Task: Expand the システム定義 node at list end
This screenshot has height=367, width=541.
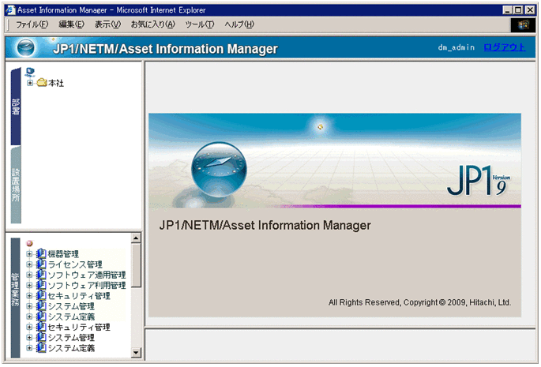Action: (x=29, y=348)
